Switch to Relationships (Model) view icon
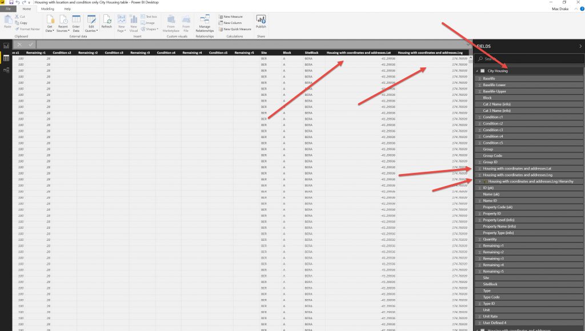Screen dimensions: 585x331 click(6, 70)
